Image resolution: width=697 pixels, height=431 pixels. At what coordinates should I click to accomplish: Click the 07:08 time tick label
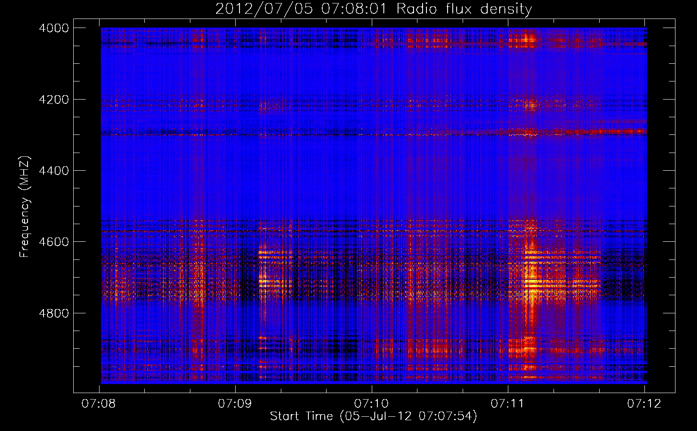99,404
